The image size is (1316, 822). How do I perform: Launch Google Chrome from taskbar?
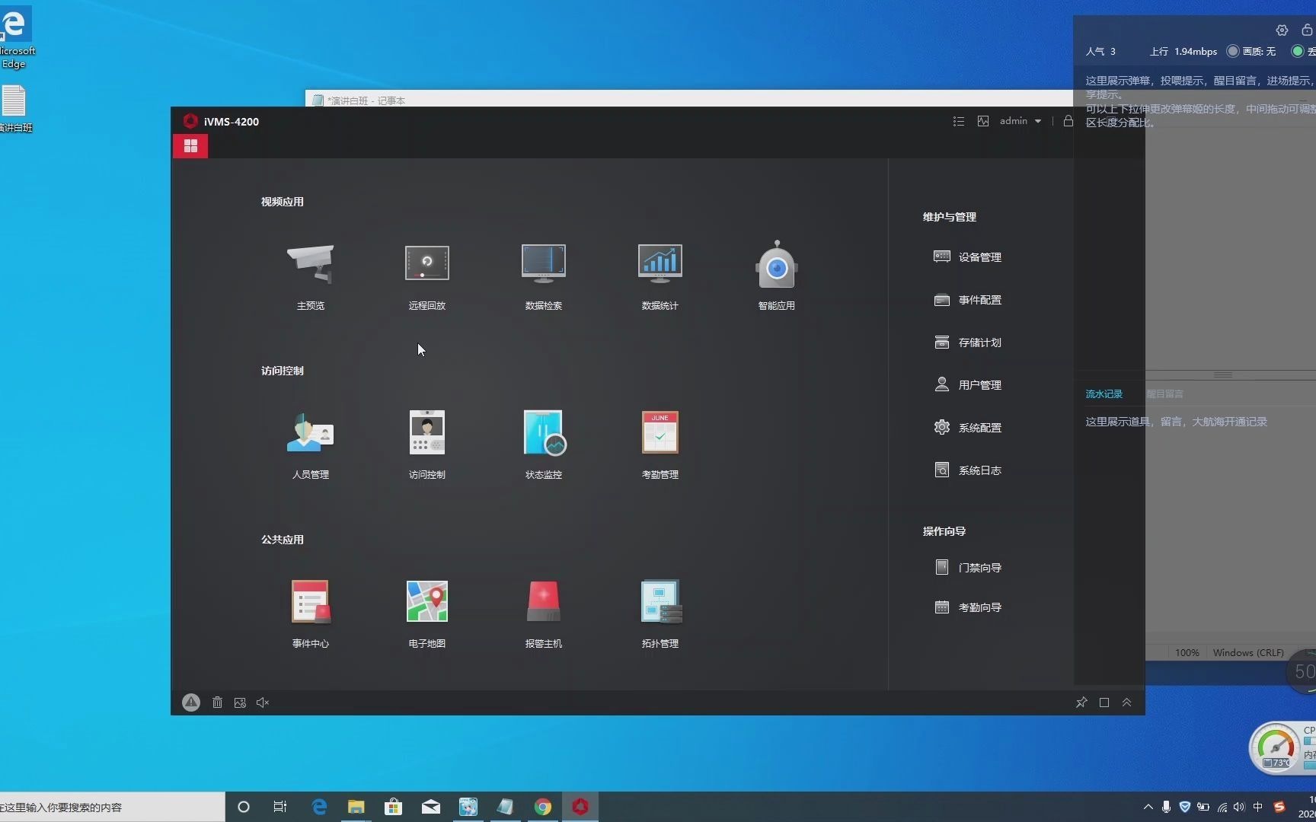542,807
